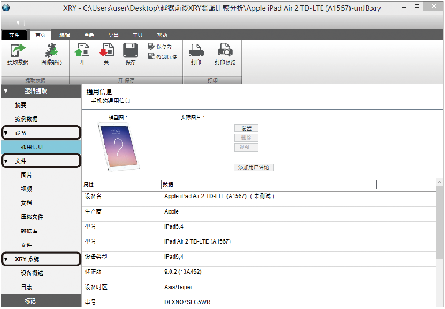Switch to the 工具 tab
Image resolution: width=445 pixels, height=309 pixels.
click(137, 35)
